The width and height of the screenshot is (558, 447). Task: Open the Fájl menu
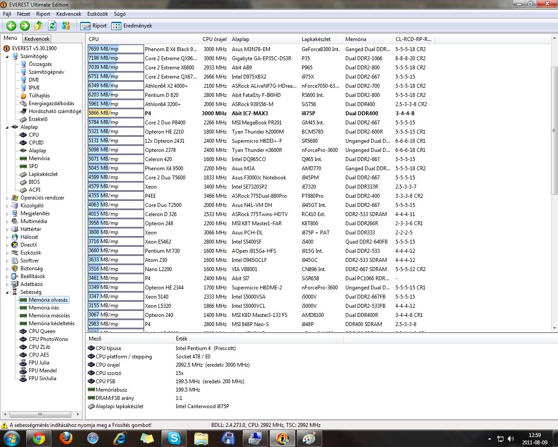coord(7,14)
